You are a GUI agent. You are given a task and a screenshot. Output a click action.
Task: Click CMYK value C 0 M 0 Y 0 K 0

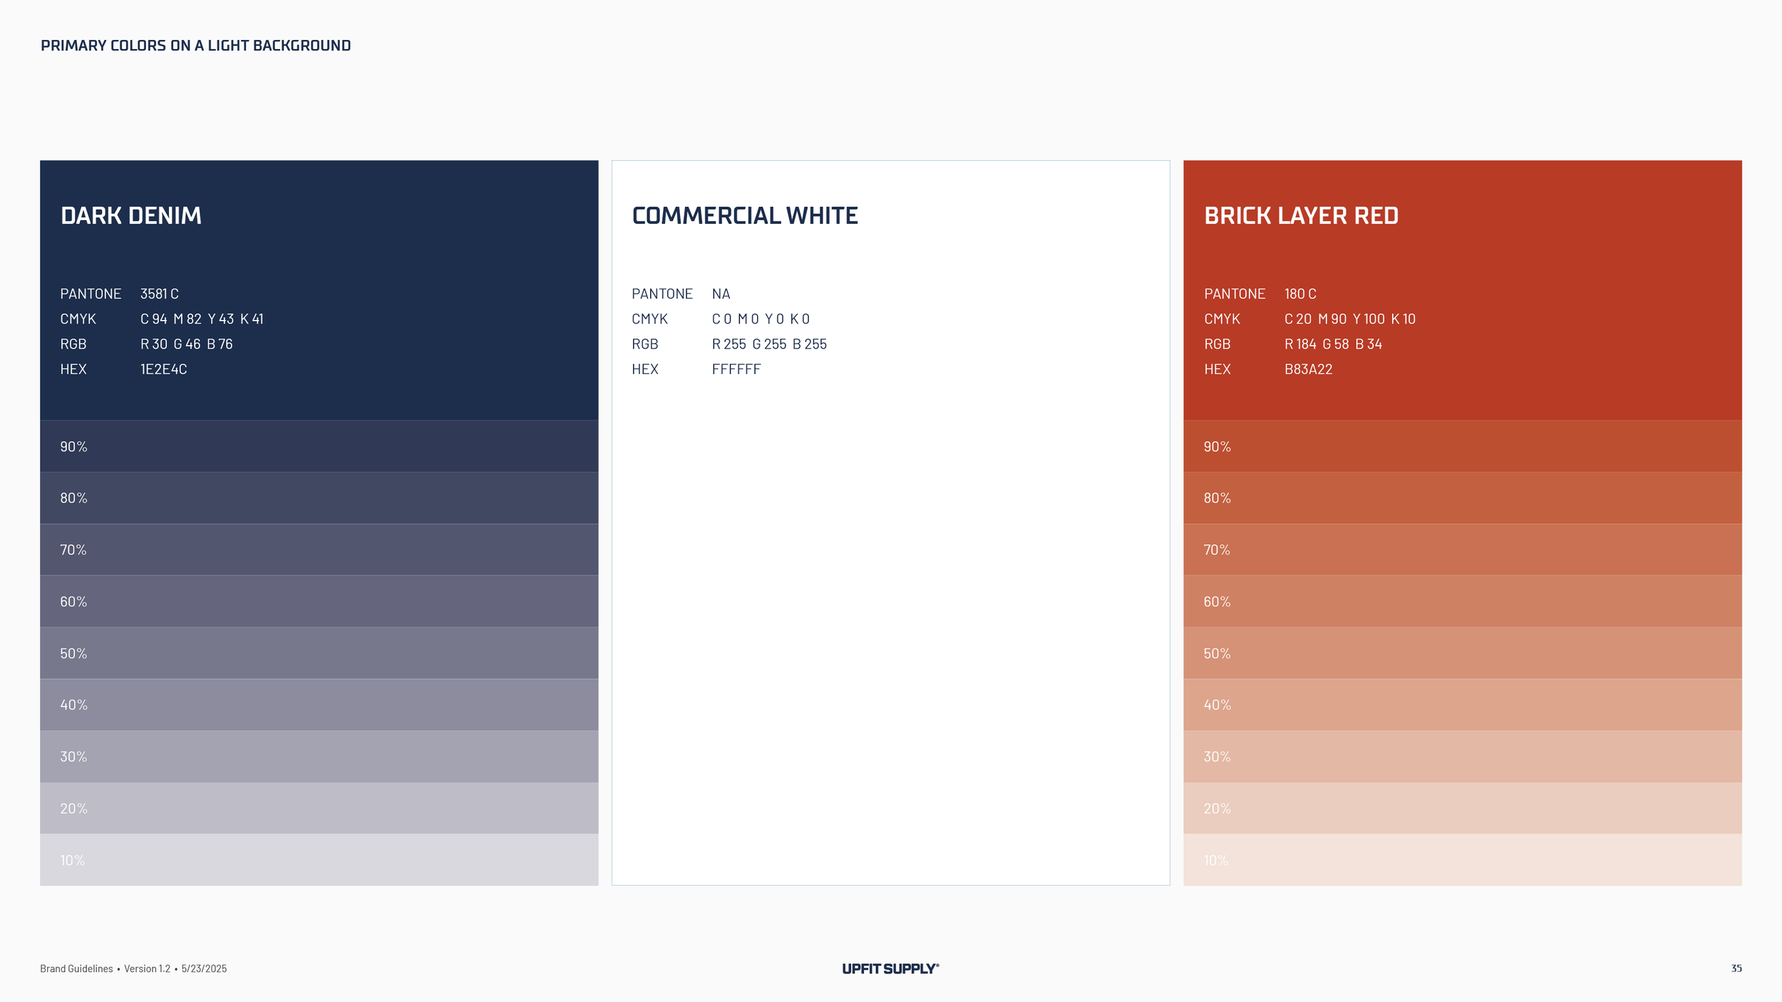coord(761,319)
